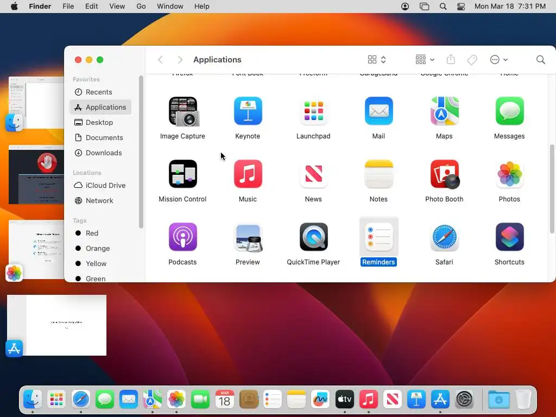Select the Music app in Finder window
556x417 pixels.
pos(248,174)
